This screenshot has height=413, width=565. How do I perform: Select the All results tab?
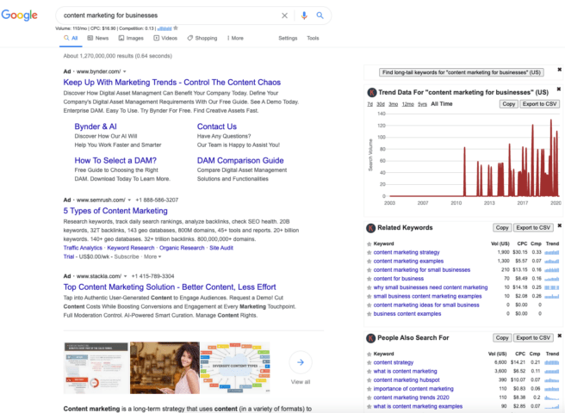pos(71,38)
